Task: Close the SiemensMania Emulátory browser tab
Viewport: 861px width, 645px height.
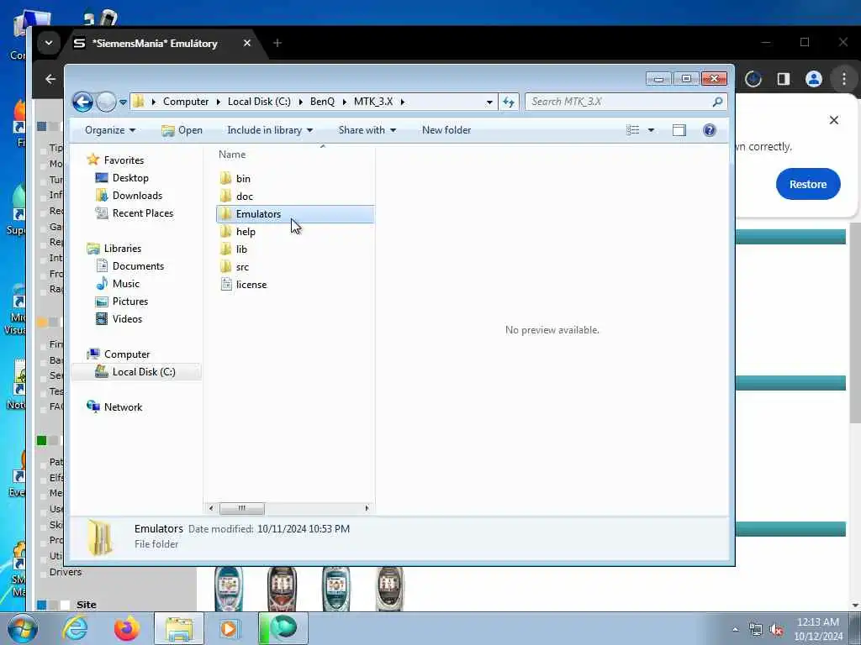Action: [x=247, y=43]
